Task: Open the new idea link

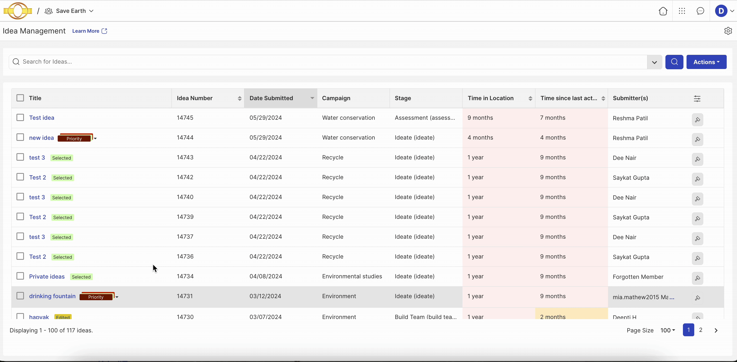Action: click(x=41, y=138)
